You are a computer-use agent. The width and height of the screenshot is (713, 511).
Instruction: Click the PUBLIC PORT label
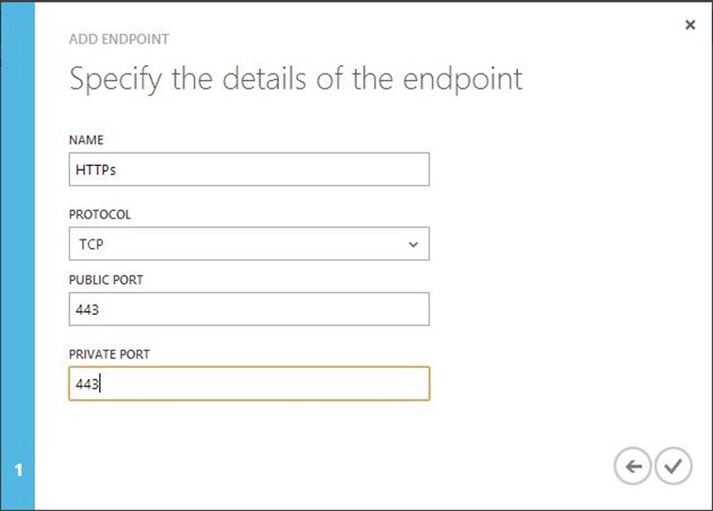(106, 279)
